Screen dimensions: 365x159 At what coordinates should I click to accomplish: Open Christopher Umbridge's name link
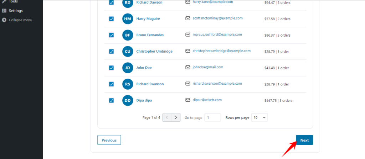(154, 51)
